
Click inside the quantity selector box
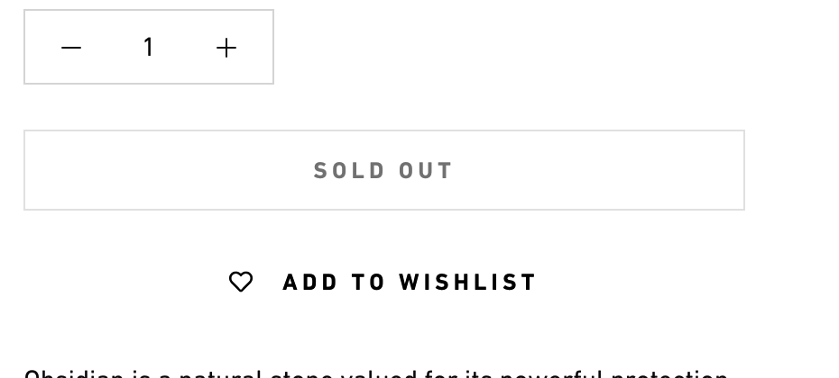[149, 47]
